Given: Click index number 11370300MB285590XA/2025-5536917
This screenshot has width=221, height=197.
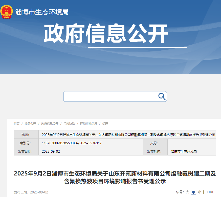Looking at the screenshot, I should point(72,143).
